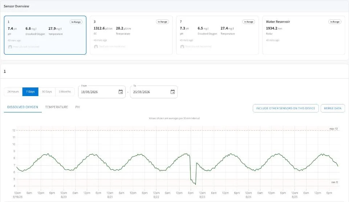The image size is (349, 202).
Task: Click the 7.4 pH value on sensor 1
Action: [x=12, y=28]
